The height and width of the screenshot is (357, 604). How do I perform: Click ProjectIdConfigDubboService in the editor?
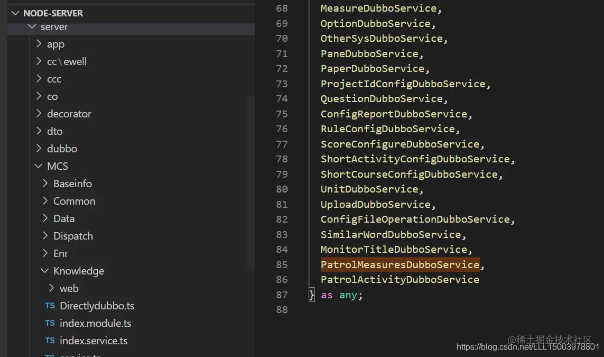[x=403, y=84]
